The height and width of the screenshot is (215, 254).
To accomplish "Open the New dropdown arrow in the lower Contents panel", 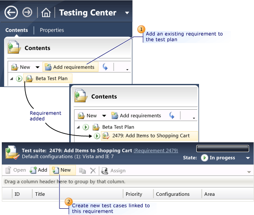I will pyautogui.click(x=104, y=116).
